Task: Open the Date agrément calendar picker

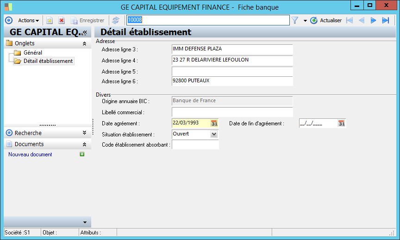Action: click(214, 123)
